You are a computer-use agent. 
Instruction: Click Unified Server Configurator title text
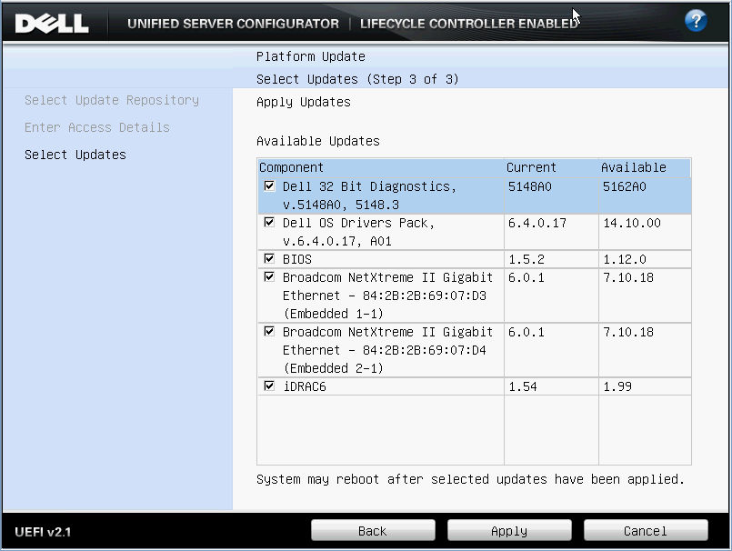233,24
